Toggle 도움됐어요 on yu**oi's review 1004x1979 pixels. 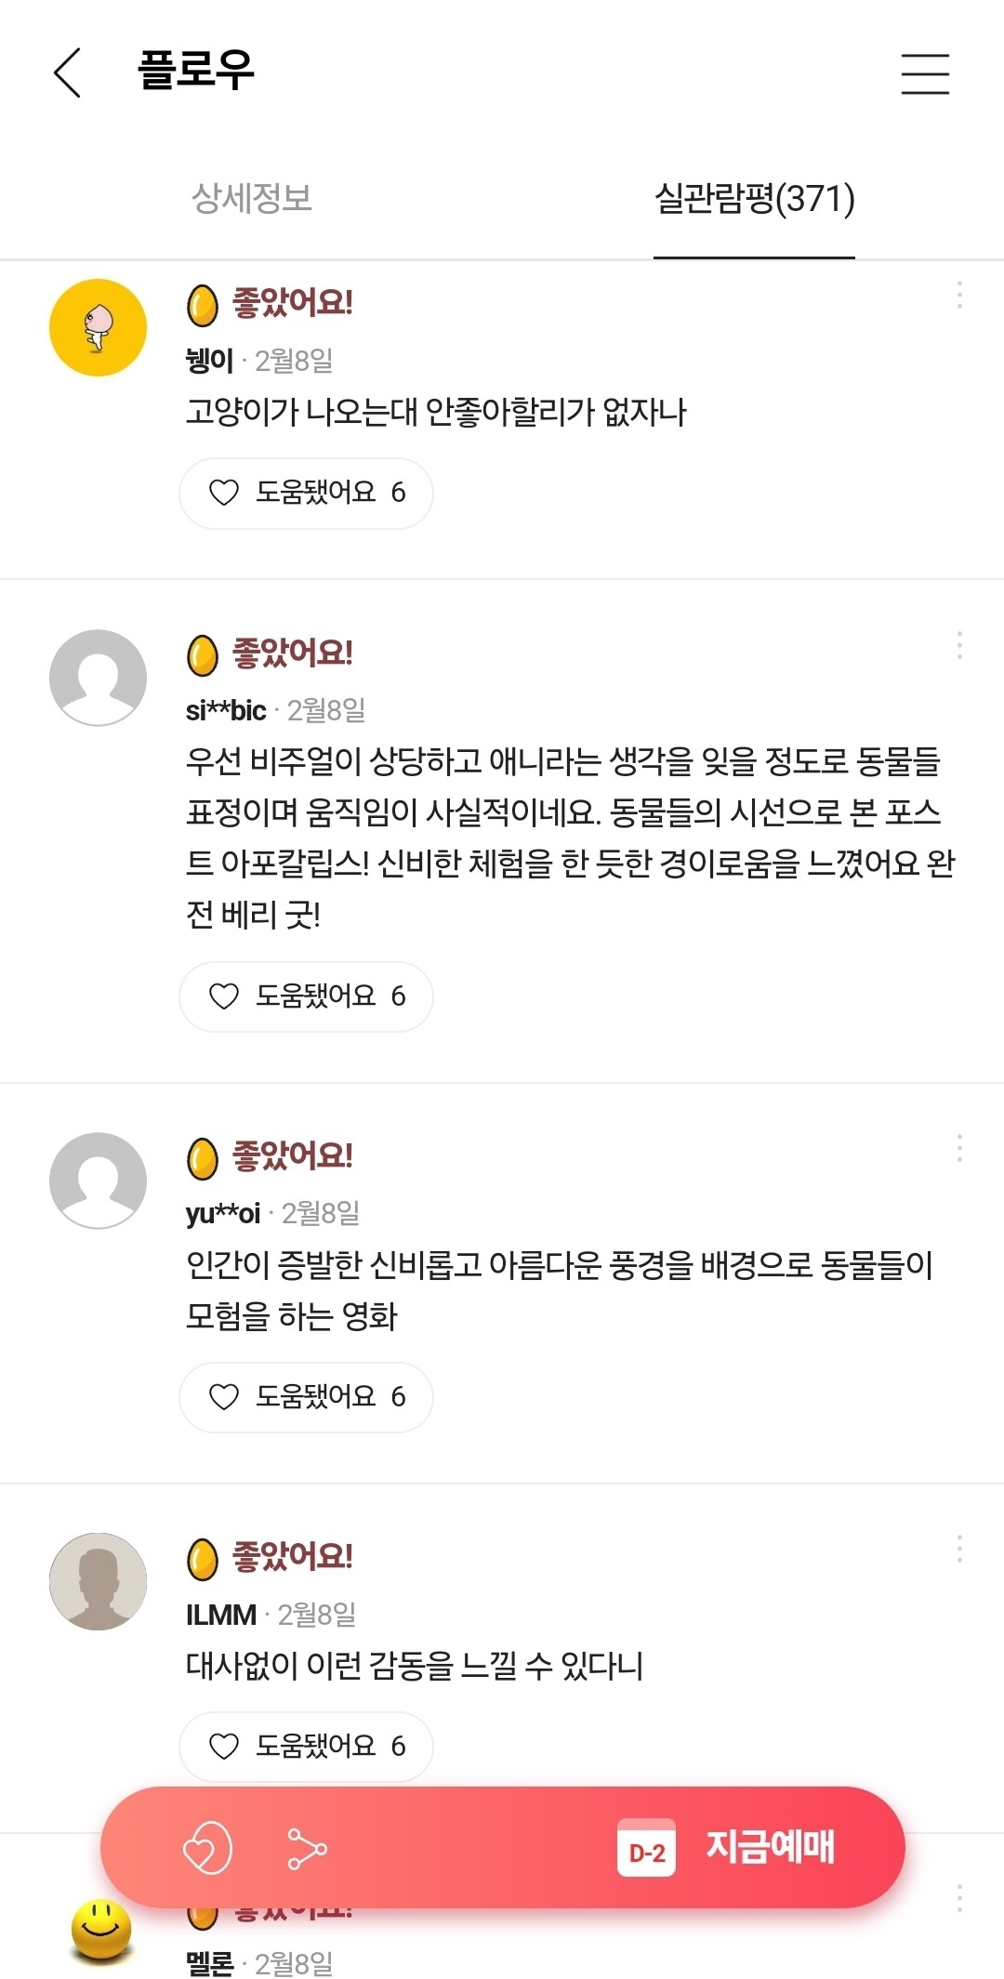[x=306, y=1397]
